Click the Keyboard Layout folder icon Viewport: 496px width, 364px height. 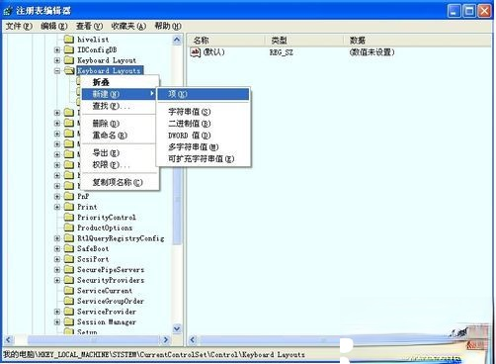(x=69, y=60)
